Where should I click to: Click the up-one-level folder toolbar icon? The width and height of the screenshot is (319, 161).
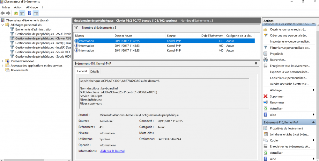[x=16, y=13]
